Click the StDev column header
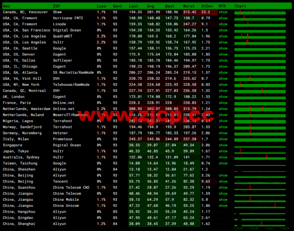Image resolution: width=294 pixels, height=231 pixels. (207, 6)
